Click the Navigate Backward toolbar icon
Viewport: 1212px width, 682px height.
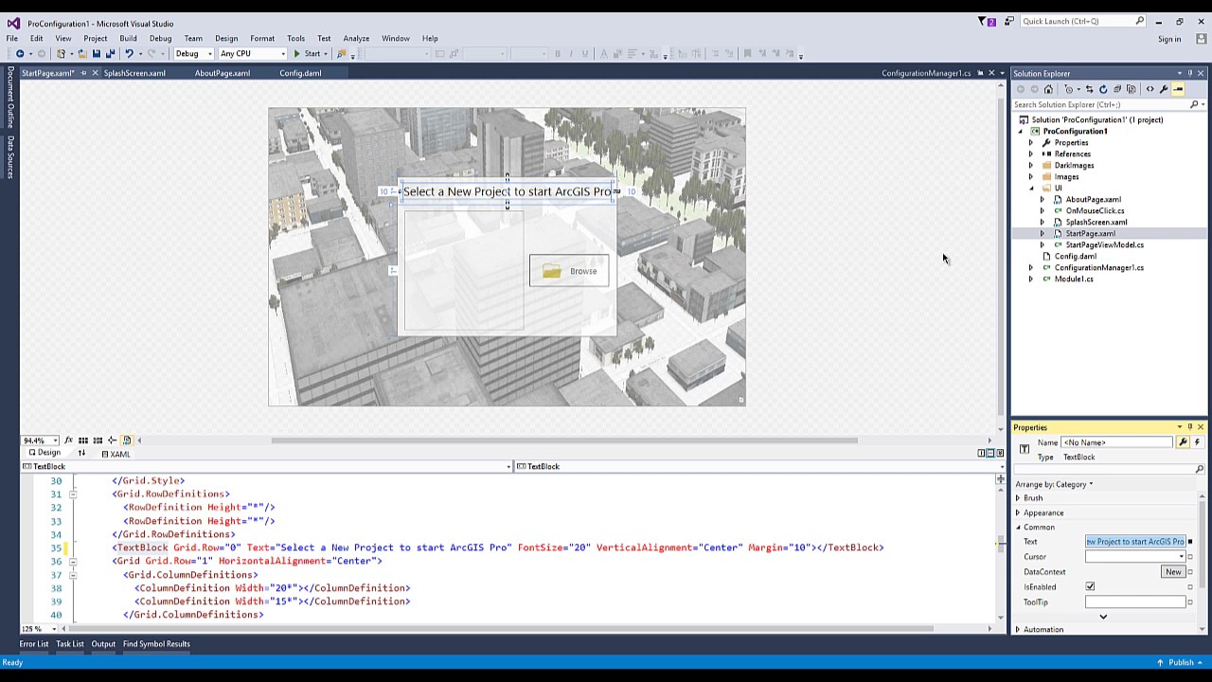(20, 54)
